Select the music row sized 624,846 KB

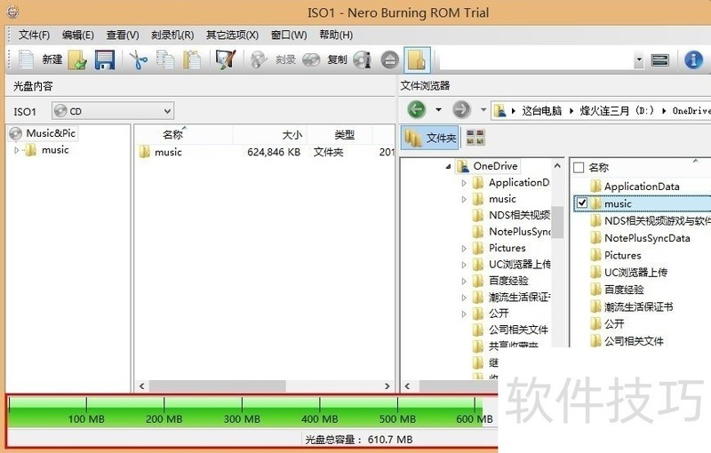click(265, 152)
